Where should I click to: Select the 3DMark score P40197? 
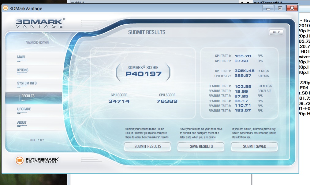click(144, 74)
